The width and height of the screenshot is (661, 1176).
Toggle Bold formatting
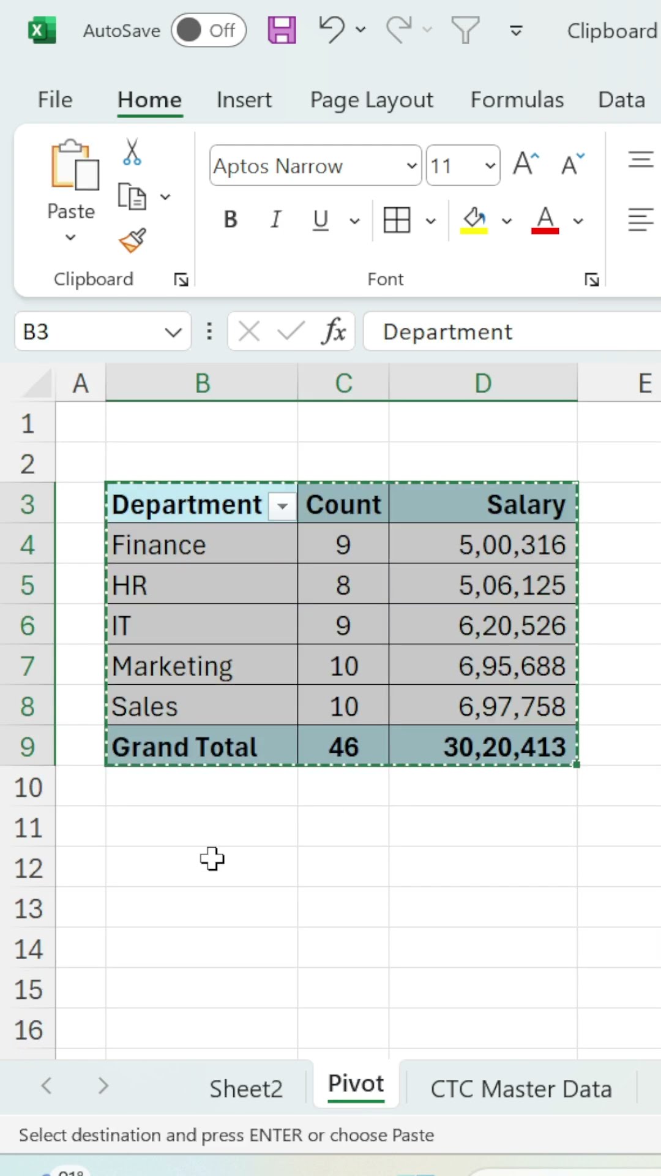[230, 219]
